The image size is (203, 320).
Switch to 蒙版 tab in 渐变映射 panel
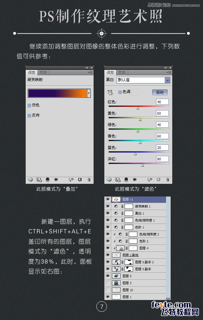click(x=43, y=72)
